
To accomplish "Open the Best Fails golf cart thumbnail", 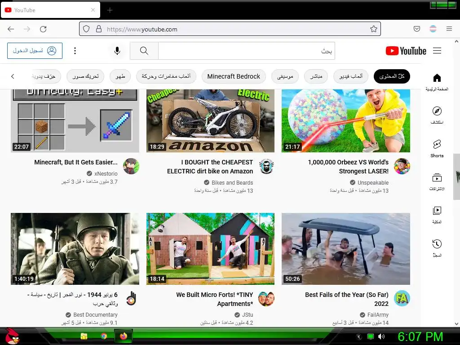I will tap(346, 249).
